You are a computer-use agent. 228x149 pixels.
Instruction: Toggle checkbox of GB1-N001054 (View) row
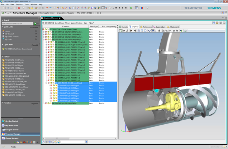pos(46,32)
